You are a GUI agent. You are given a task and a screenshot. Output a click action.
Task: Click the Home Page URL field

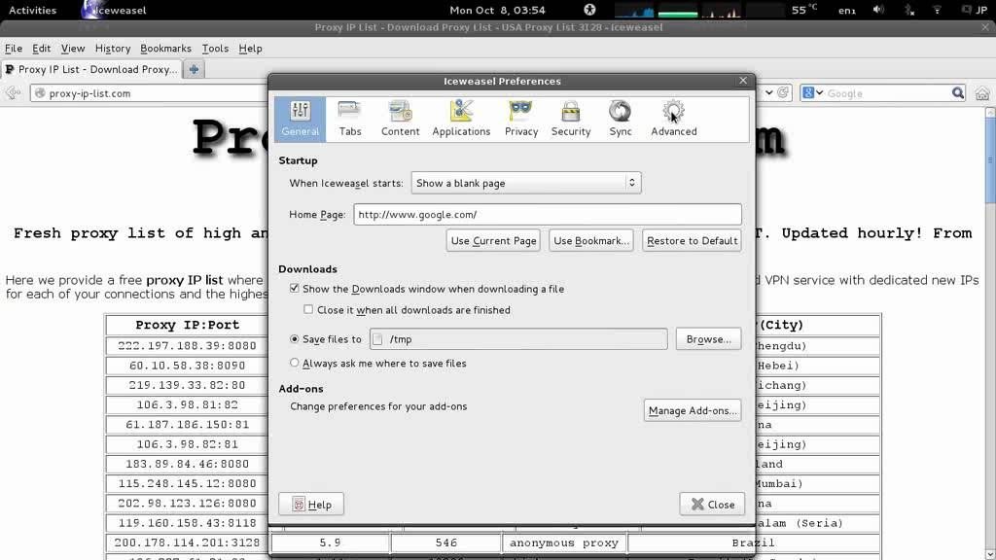(x=548, y=214)
